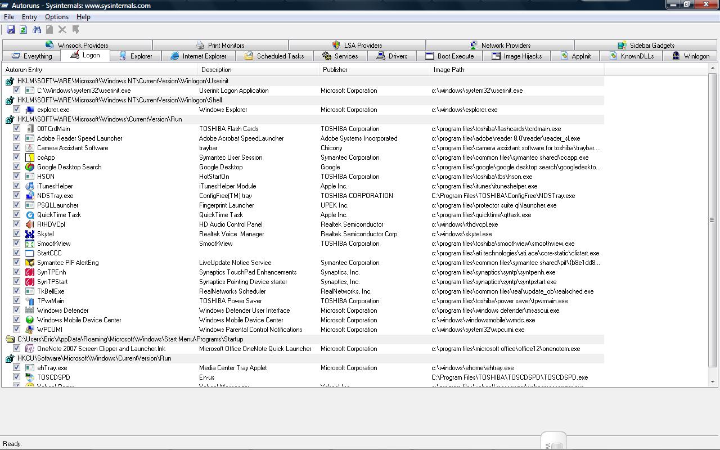
Task: Click the iTunesHelper entry icon
Action: [30, 186]
